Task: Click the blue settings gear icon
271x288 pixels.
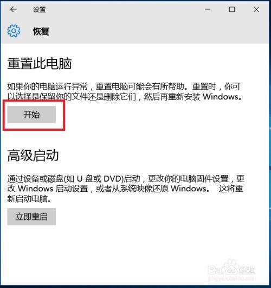Action: coord(14,31)
